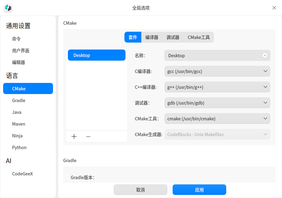Image resolution: width=282 pixels, height=198 pixels.
Task: Select Maven in the sidebar
Action: point(28,124)
